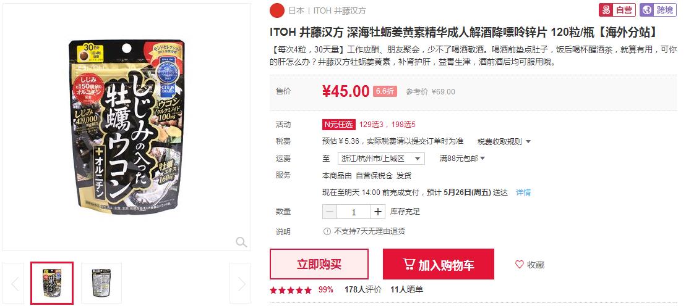686x306 pixels.
Task: Click the next thumbnail arrow
Action: coord(240,283)
